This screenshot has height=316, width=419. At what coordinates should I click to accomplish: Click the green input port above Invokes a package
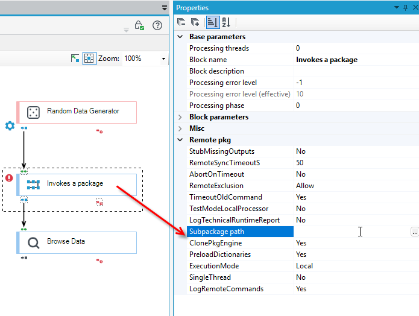coord(24,171)
